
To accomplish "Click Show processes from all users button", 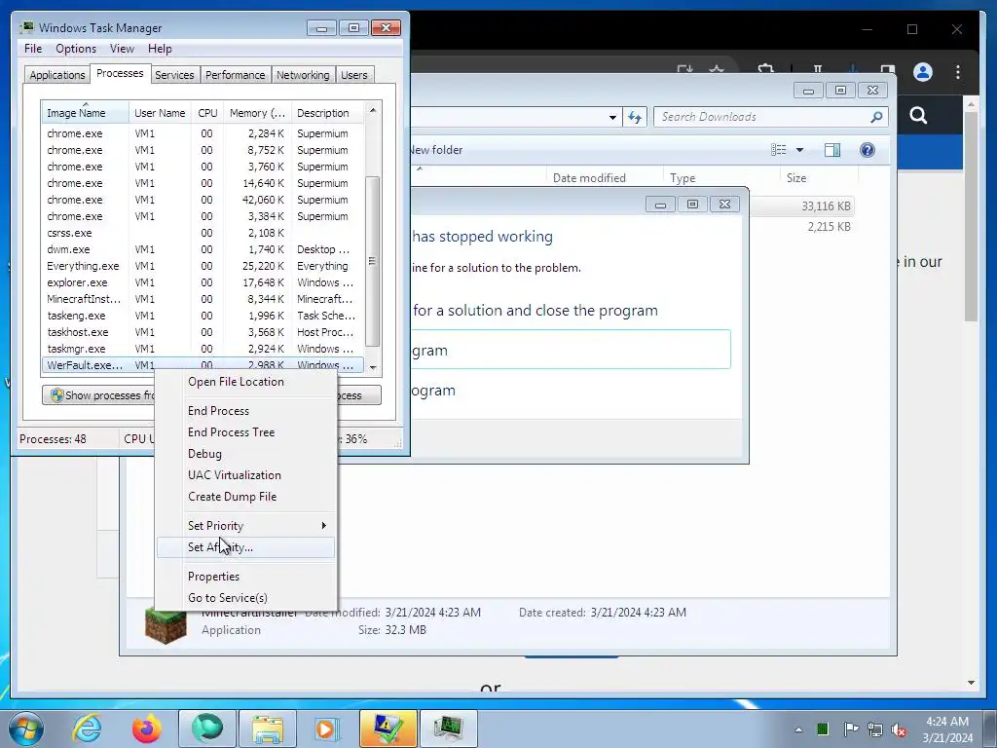I will point(99,395).
